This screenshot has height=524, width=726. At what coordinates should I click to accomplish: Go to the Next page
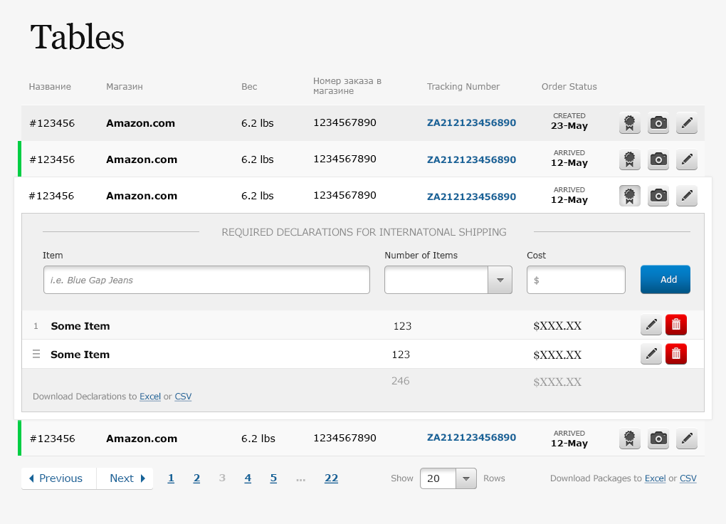(x=125, y=478)
